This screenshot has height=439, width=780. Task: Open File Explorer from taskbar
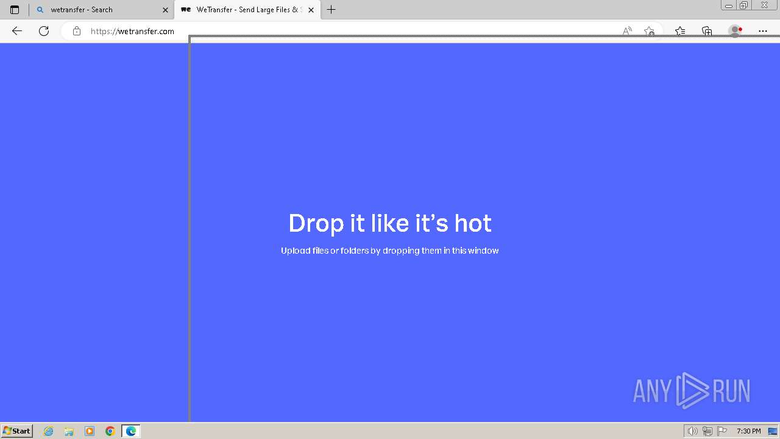pos(69,431)
